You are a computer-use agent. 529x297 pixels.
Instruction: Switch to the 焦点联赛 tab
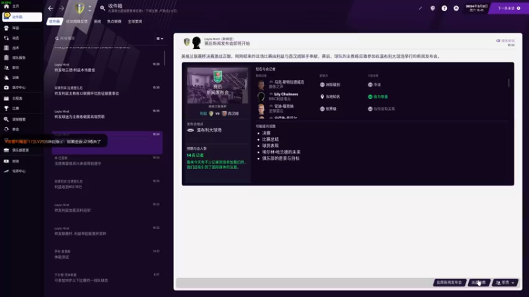[114, 21]
